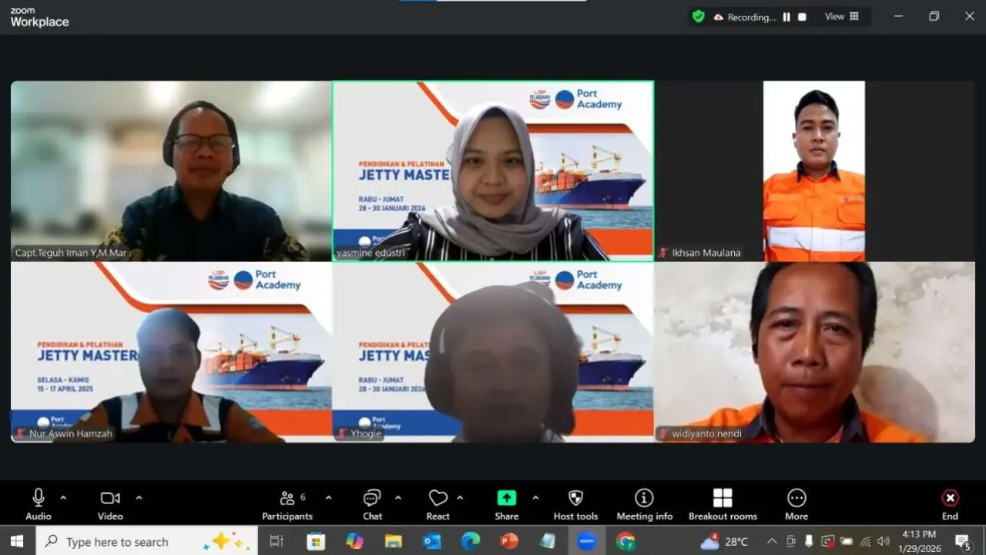Open Host tools shield
The height and width of the screenshot is (555, 986).
(575, 505)
